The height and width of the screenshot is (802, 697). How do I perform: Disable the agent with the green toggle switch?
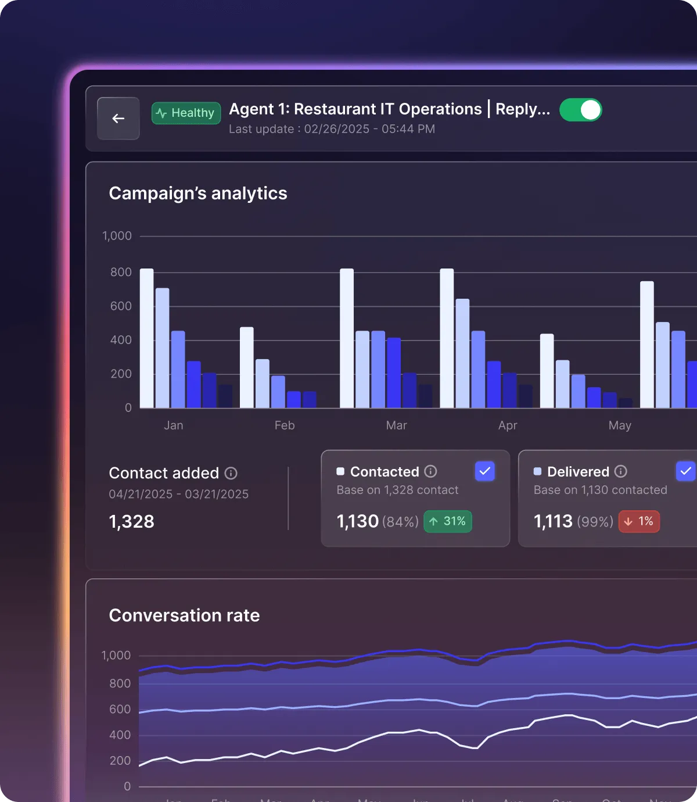click(581, 109)
